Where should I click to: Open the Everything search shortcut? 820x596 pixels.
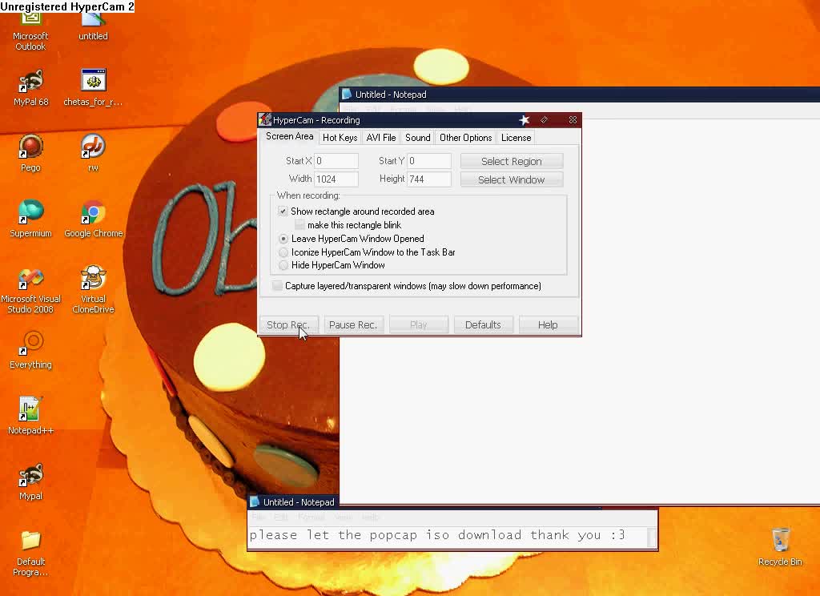point(31,351)
